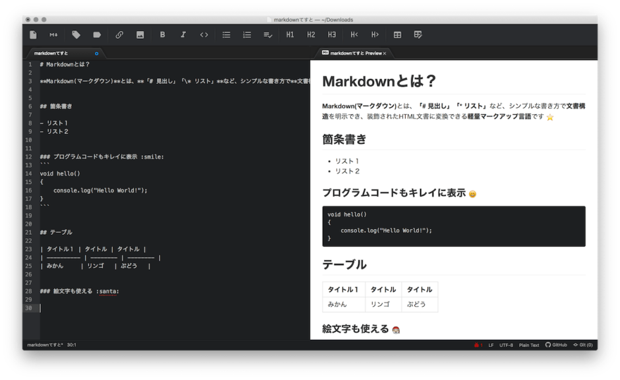Insert an image using the image icon
The width and height of the screenshot is (620, 380).
140,35
